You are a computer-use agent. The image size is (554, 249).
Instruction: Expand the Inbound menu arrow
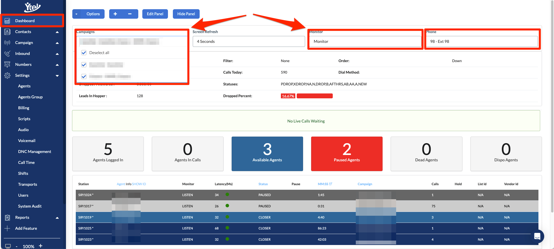57,54
